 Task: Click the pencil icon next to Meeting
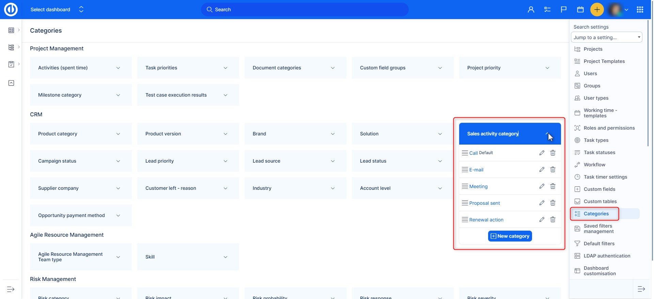click(542, 186)
